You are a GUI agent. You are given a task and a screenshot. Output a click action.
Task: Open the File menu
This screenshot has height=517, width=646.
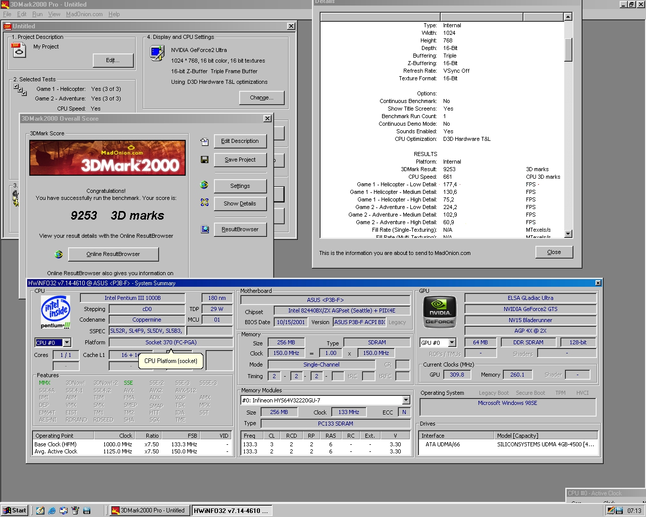(7, 14)
